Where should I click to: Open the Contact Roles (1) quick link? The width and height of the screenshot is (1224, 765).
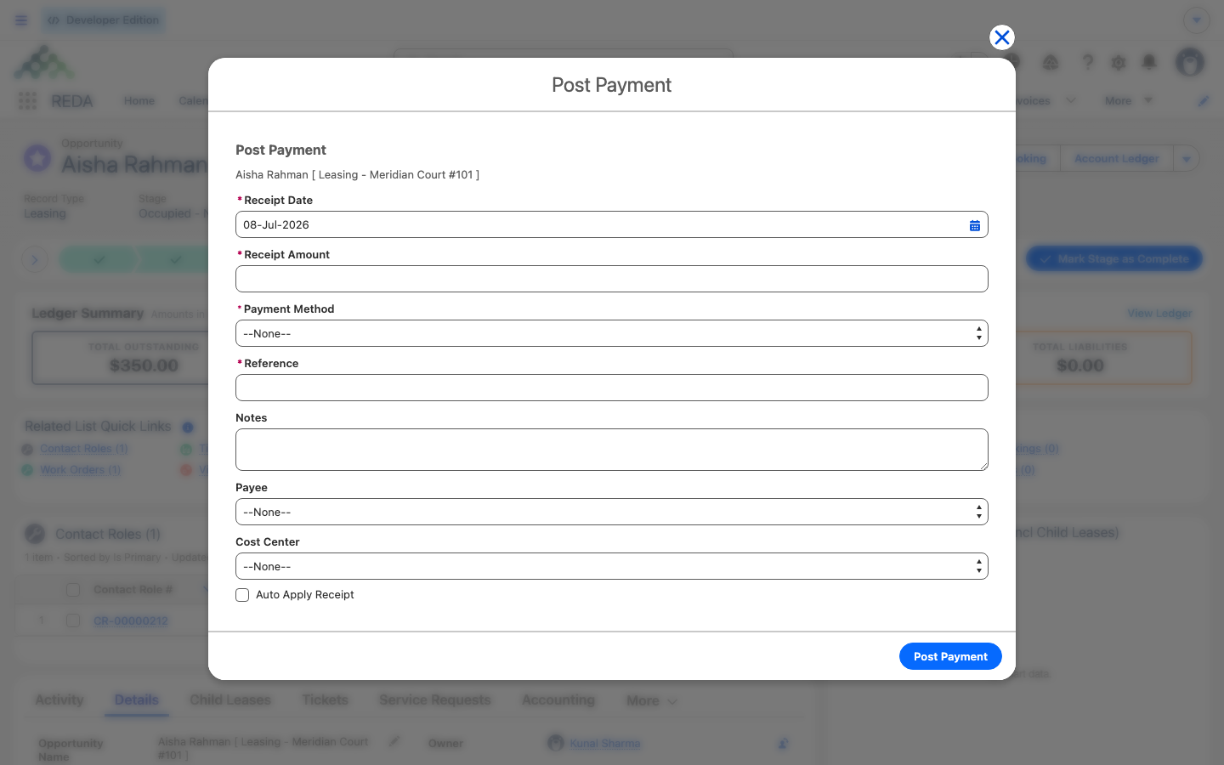pyautogui.click(x=83, y=449)
